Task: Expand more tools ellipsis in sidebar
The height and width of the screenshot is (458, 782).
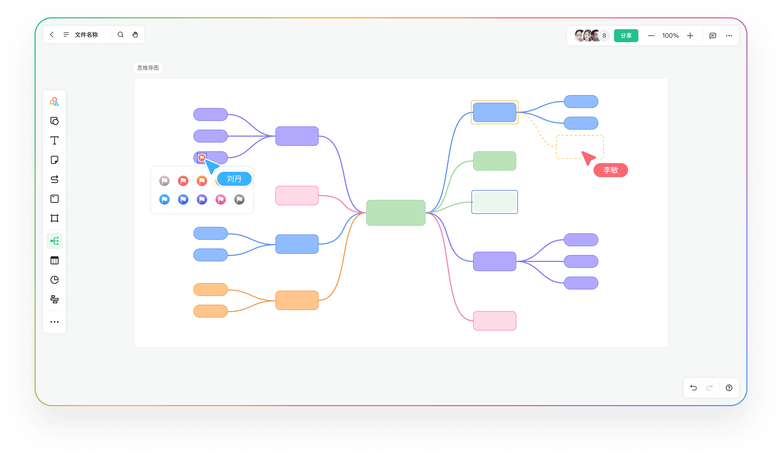Action: point(54,322)
